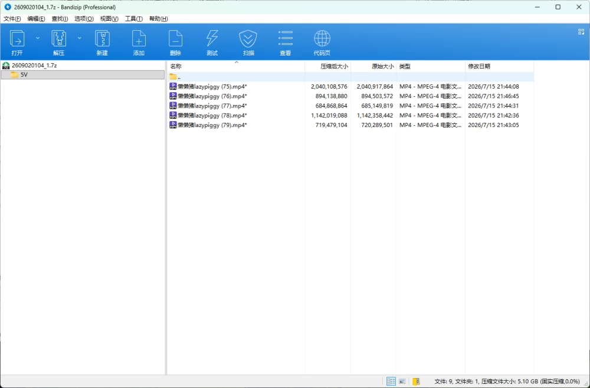Viewport: 590px width, 388px height.
Task: Toggle sort direction arrow above 名称 column
Action: 237,62
